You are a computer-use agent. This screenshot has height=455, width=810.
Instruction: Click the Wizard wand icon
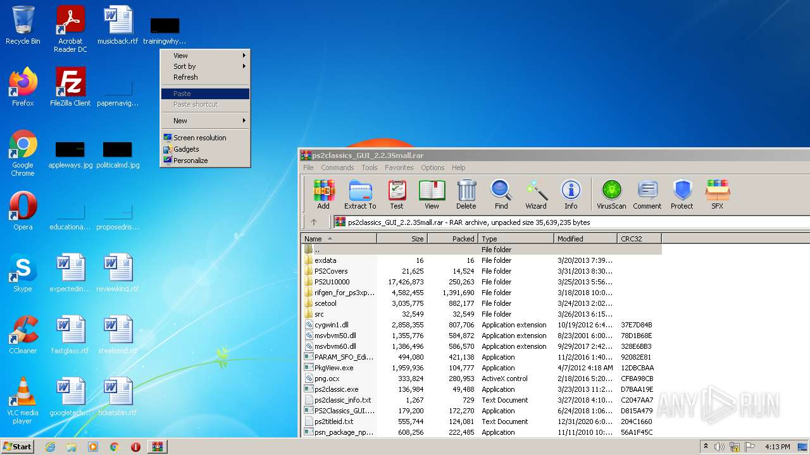(536, 195)
